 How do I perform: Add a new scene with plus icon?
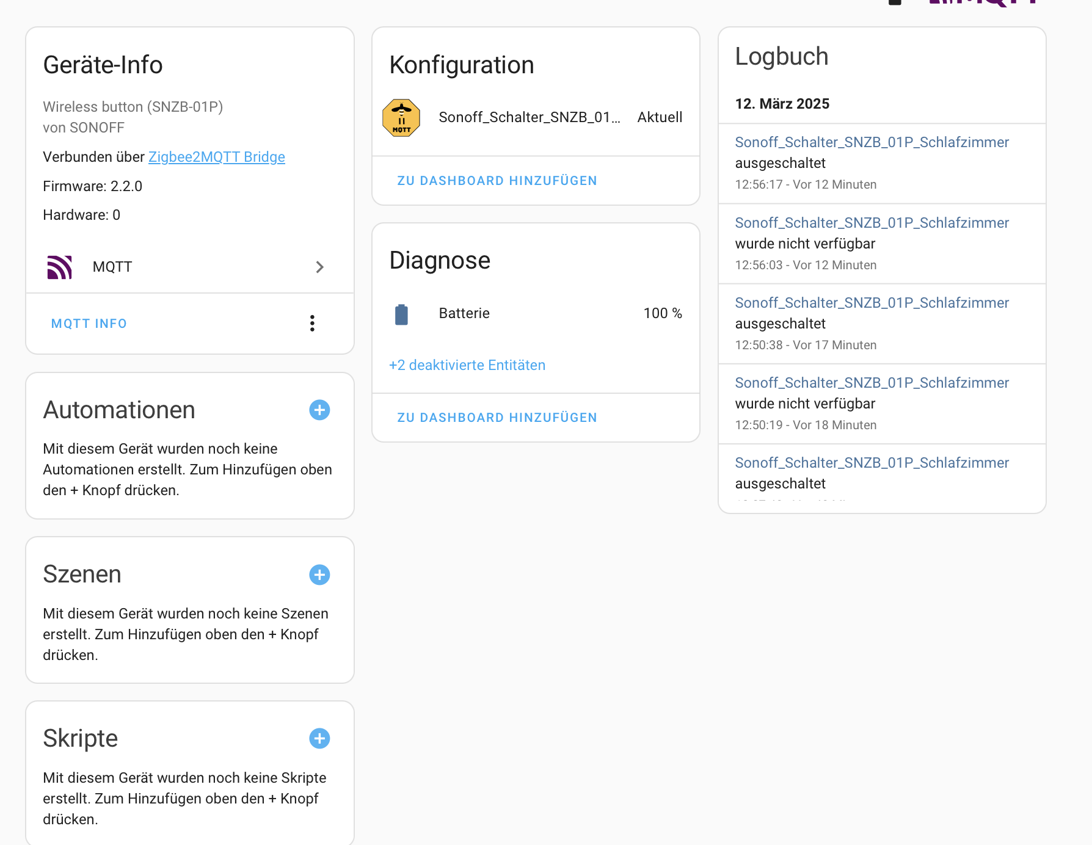point(319,575)
